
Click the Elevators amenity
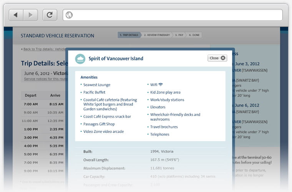158,107
